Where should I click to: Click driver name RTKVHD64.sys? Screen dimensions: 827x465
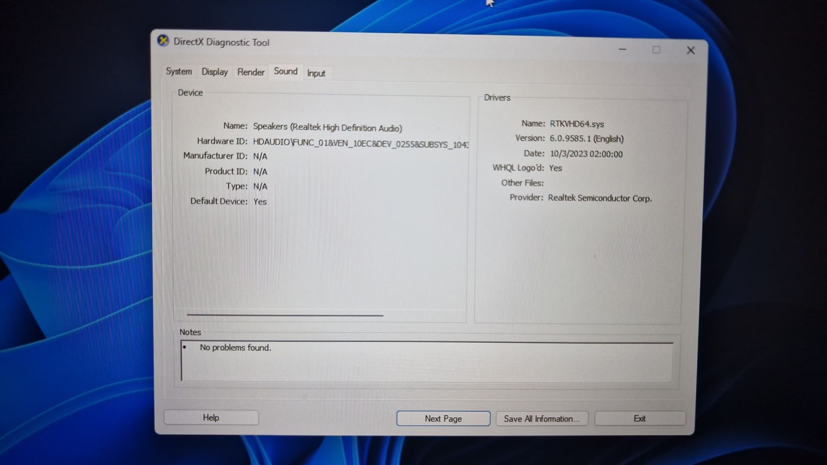tap(577, 124)
